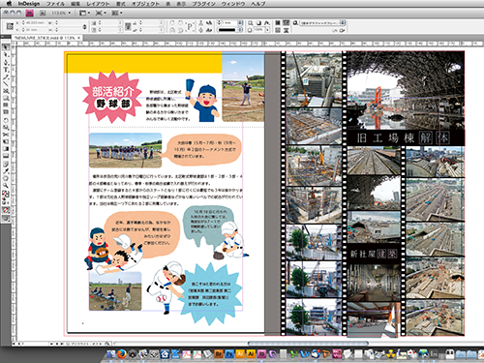Select the Zoom magnifier tool

tap(6, 185)
